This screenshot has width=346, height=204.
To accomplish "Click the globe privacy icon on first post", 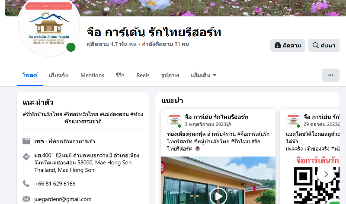I will coord(229,124).
